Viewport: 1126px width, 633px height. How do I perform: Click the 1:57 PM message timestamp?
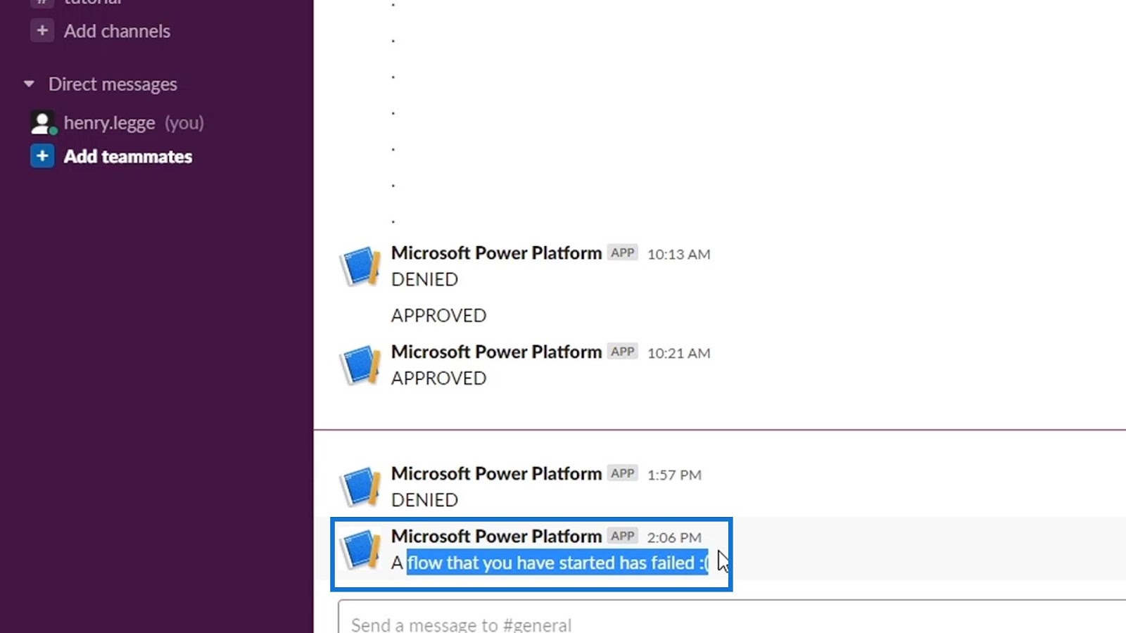pyautogui.click(x=674, y=475)
